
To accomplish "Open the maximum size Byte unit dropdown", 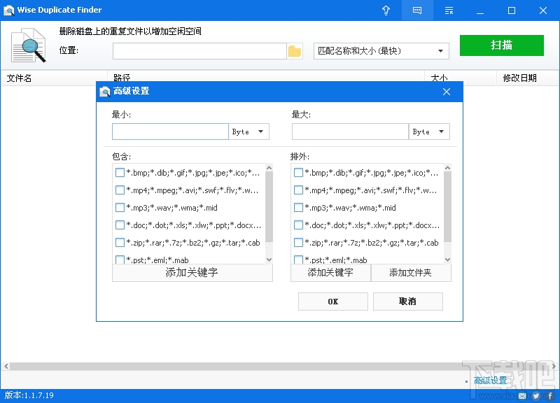I will pyautogui.click(x=429, y=132).
